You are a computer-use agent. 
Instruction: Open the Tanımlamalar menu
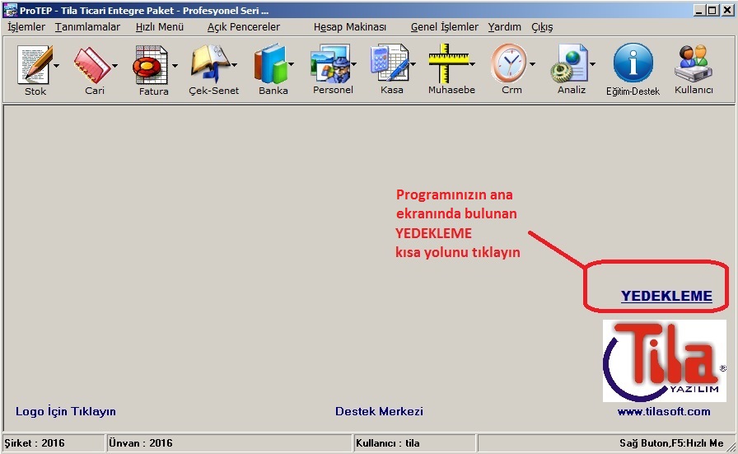coord(87,26)
